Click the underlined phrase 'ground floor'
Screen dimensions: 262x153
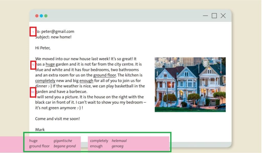pos(104,75)
